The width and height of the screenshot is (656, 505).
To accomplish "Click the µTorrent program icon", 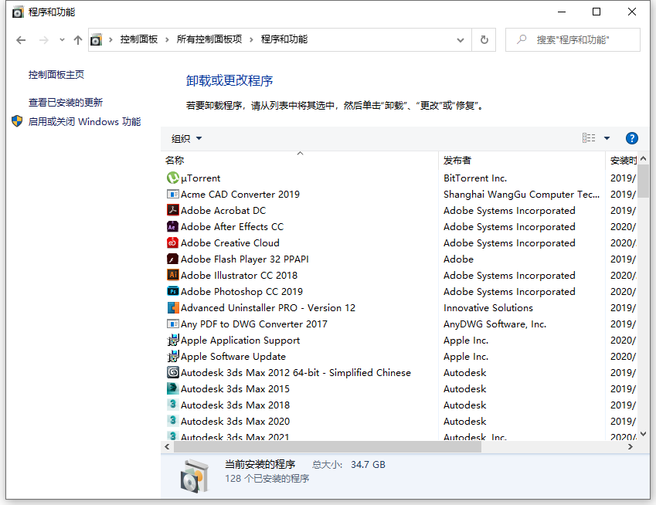I will point(173,178).
